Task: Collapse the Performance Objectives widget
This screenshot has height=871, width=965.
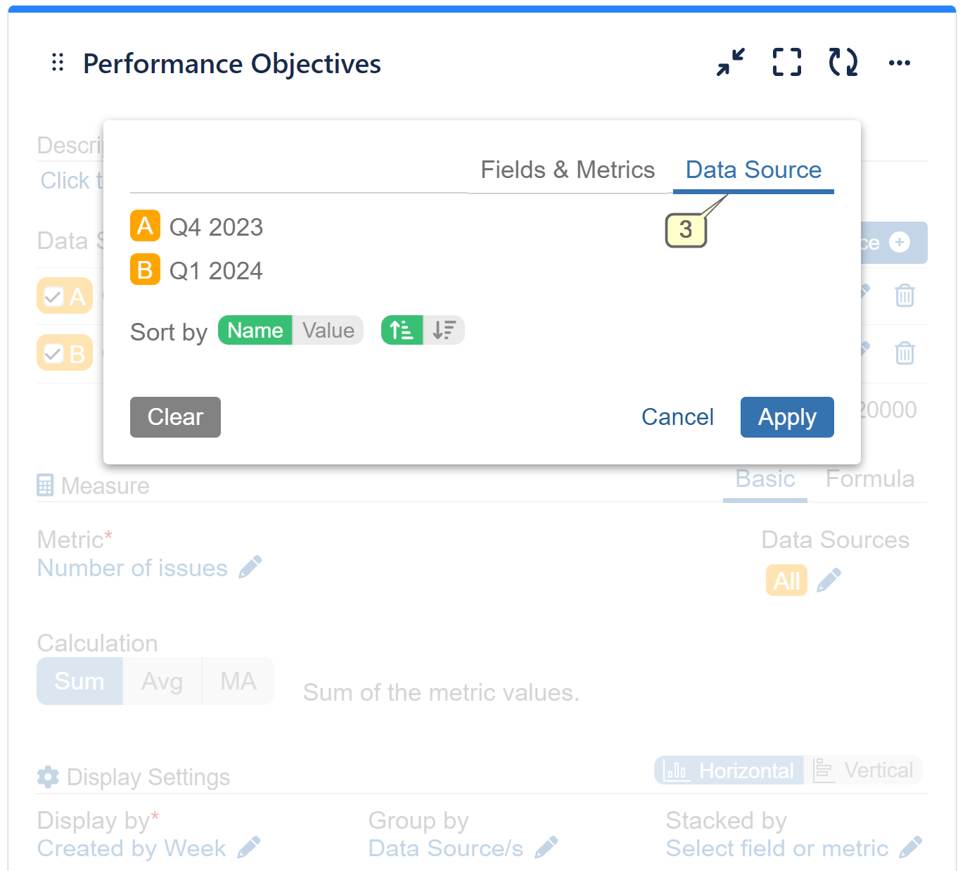Action: pos(730,63)
